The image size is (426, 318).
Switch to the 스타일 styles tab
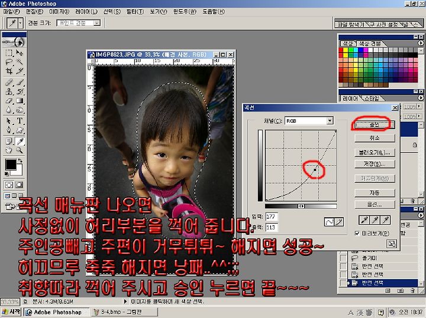372,99
